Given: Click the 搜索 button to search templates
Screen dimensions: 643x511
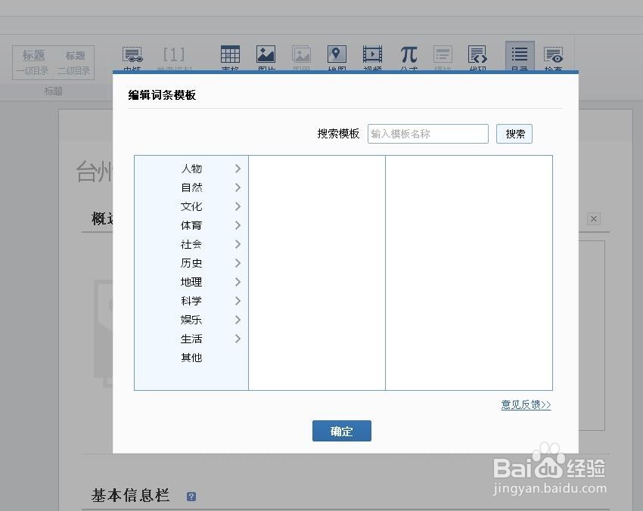Looking at the screenshot, I should click(x=514, y=133).
